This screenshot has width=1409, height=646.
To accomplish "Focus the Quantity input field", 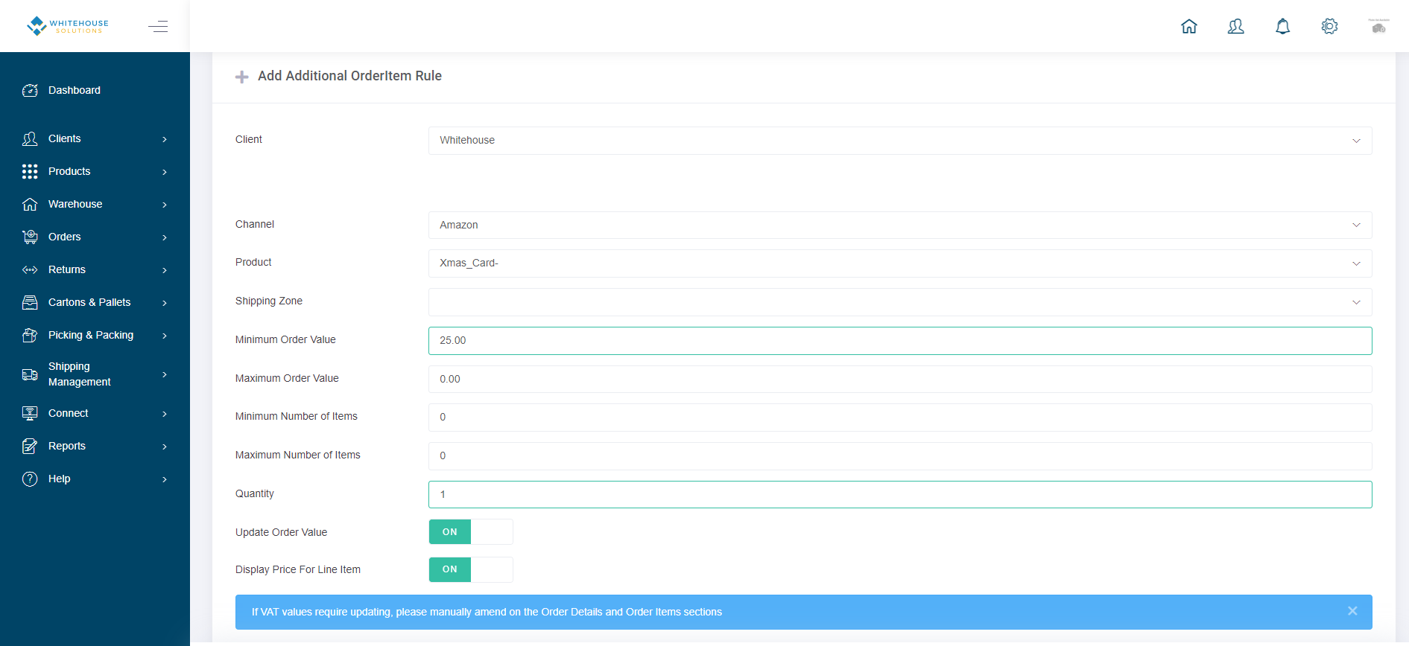I will tap(900, 495).
